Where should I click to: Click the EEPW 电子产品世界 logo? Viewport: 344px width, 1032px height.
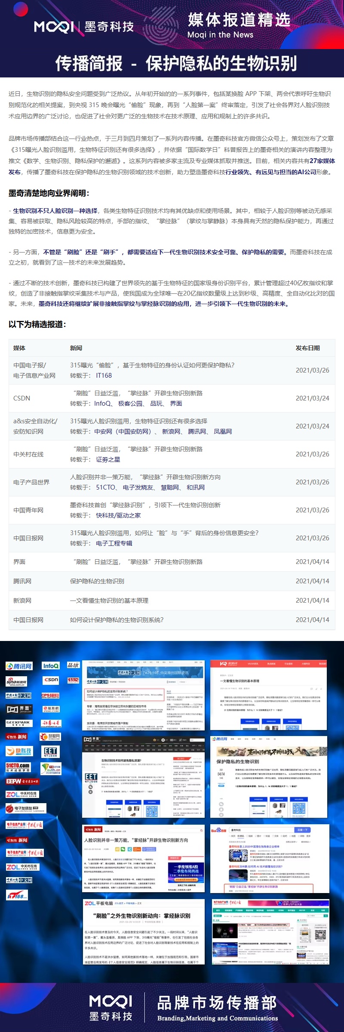22,781
